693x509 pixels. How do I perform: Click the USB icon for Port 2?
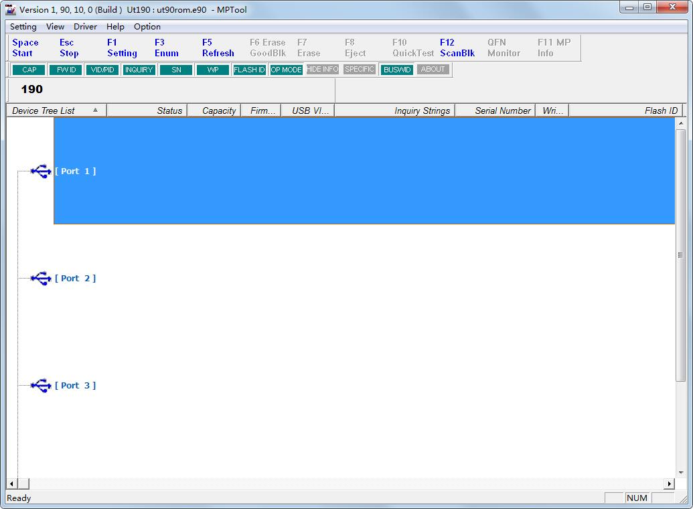click(41, 278)
